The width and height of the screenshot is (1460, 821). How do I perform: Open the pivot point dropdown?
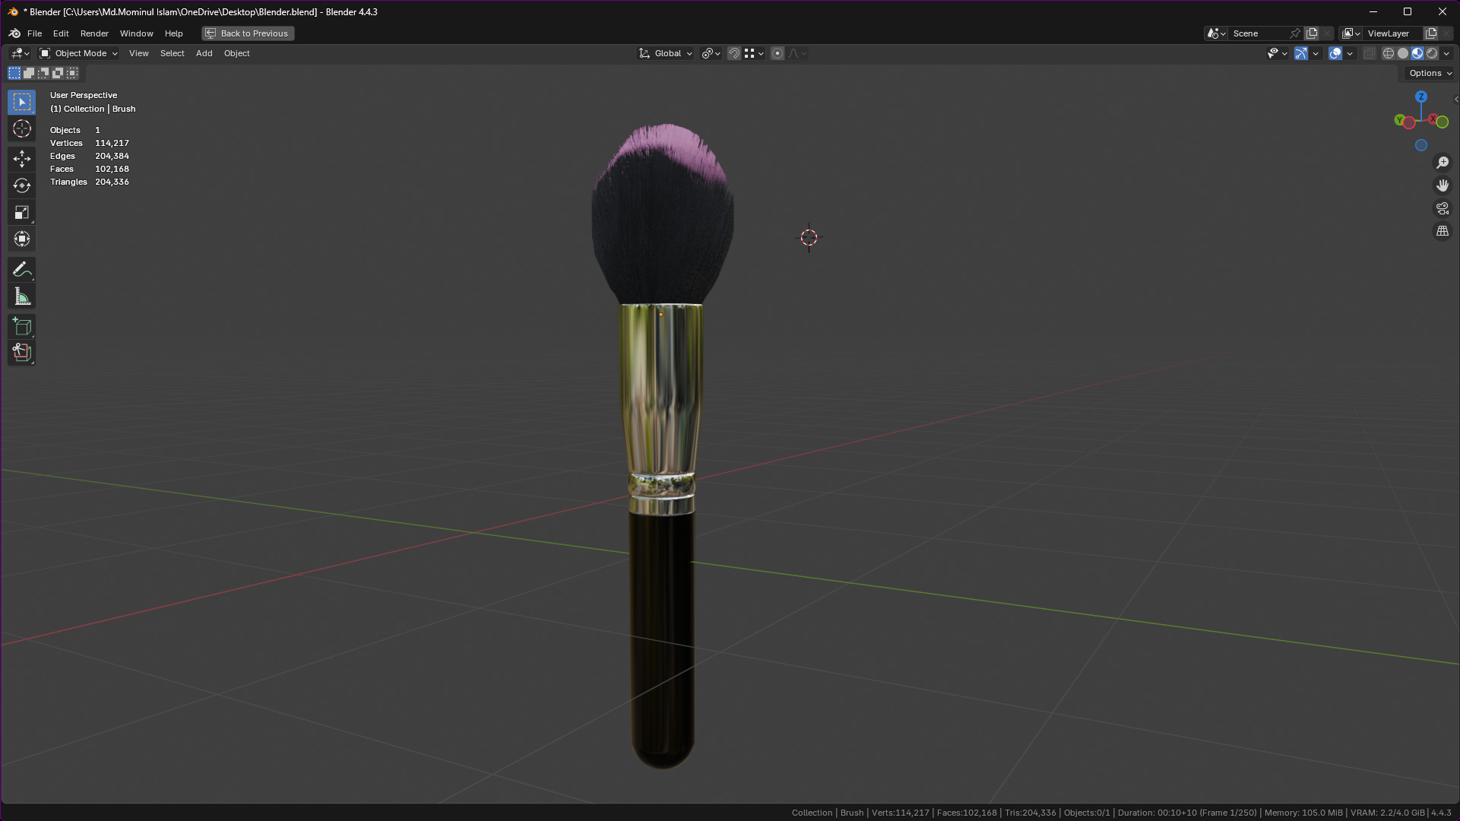point(711,53)
